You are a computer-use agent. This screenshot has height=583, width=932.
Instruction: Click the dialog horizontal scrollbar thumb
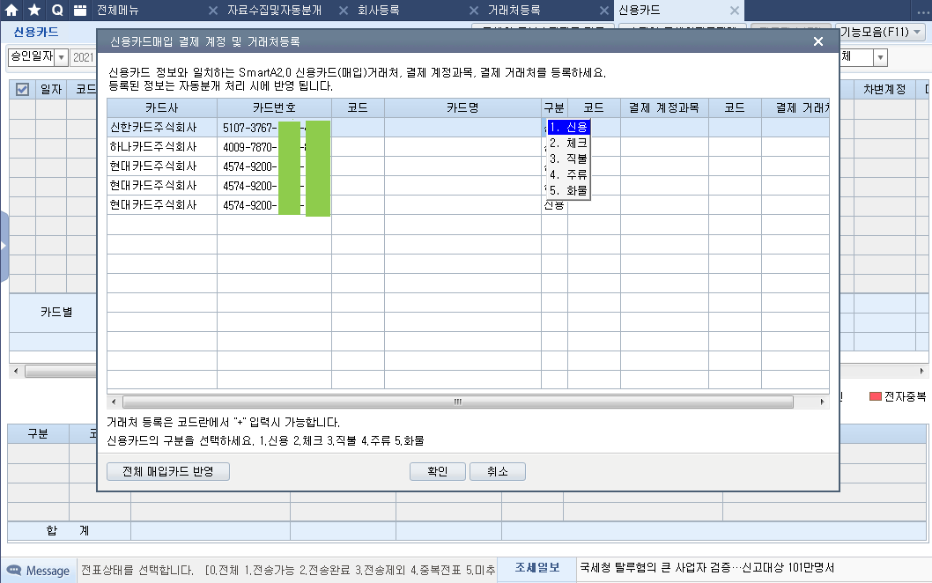[x=458, y=402]
